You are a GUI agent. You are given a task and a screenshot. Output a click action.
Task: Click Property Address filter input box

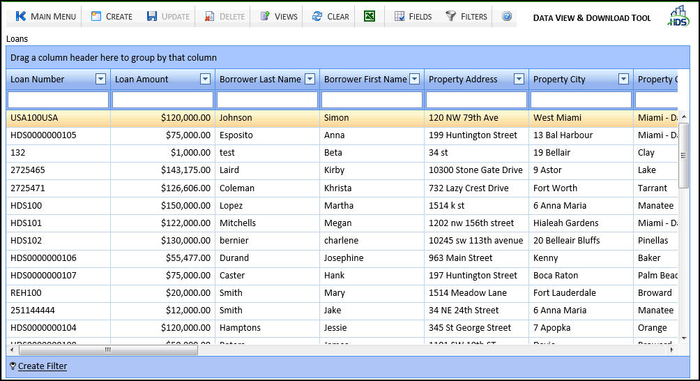coord(476,100)
